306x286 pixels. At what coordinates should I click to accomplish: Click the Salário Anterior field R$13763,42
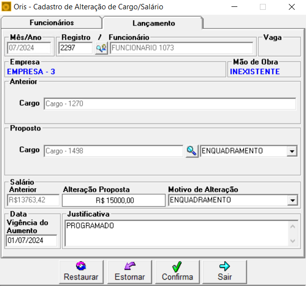(x=33, y=200)
